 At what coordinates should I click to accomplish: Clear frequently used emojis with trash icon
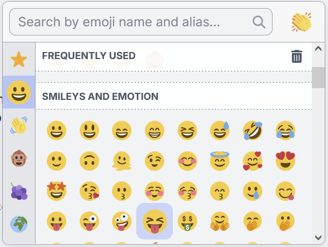(297, 56)
